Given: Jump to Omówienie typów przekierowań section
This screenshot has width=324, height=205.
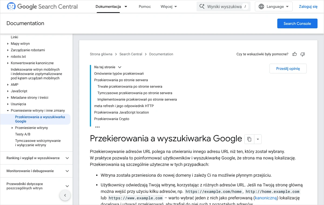Looking at the screenshot, I should 119,74.
